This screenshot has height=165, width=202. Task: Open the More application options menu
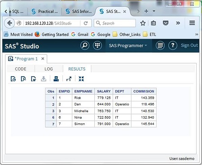(160, 45)
